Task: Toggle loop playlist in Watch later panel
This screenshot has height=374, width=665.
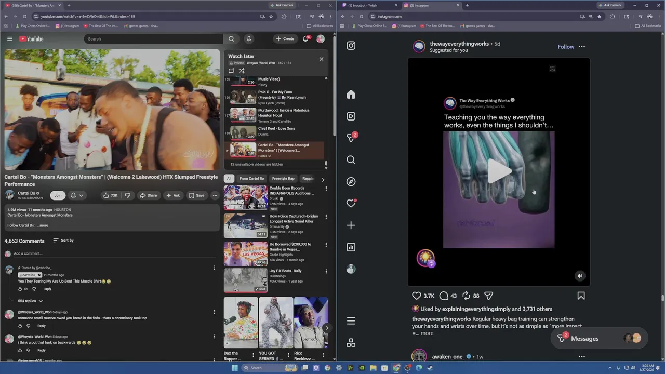Action: [x=231, y=71]
